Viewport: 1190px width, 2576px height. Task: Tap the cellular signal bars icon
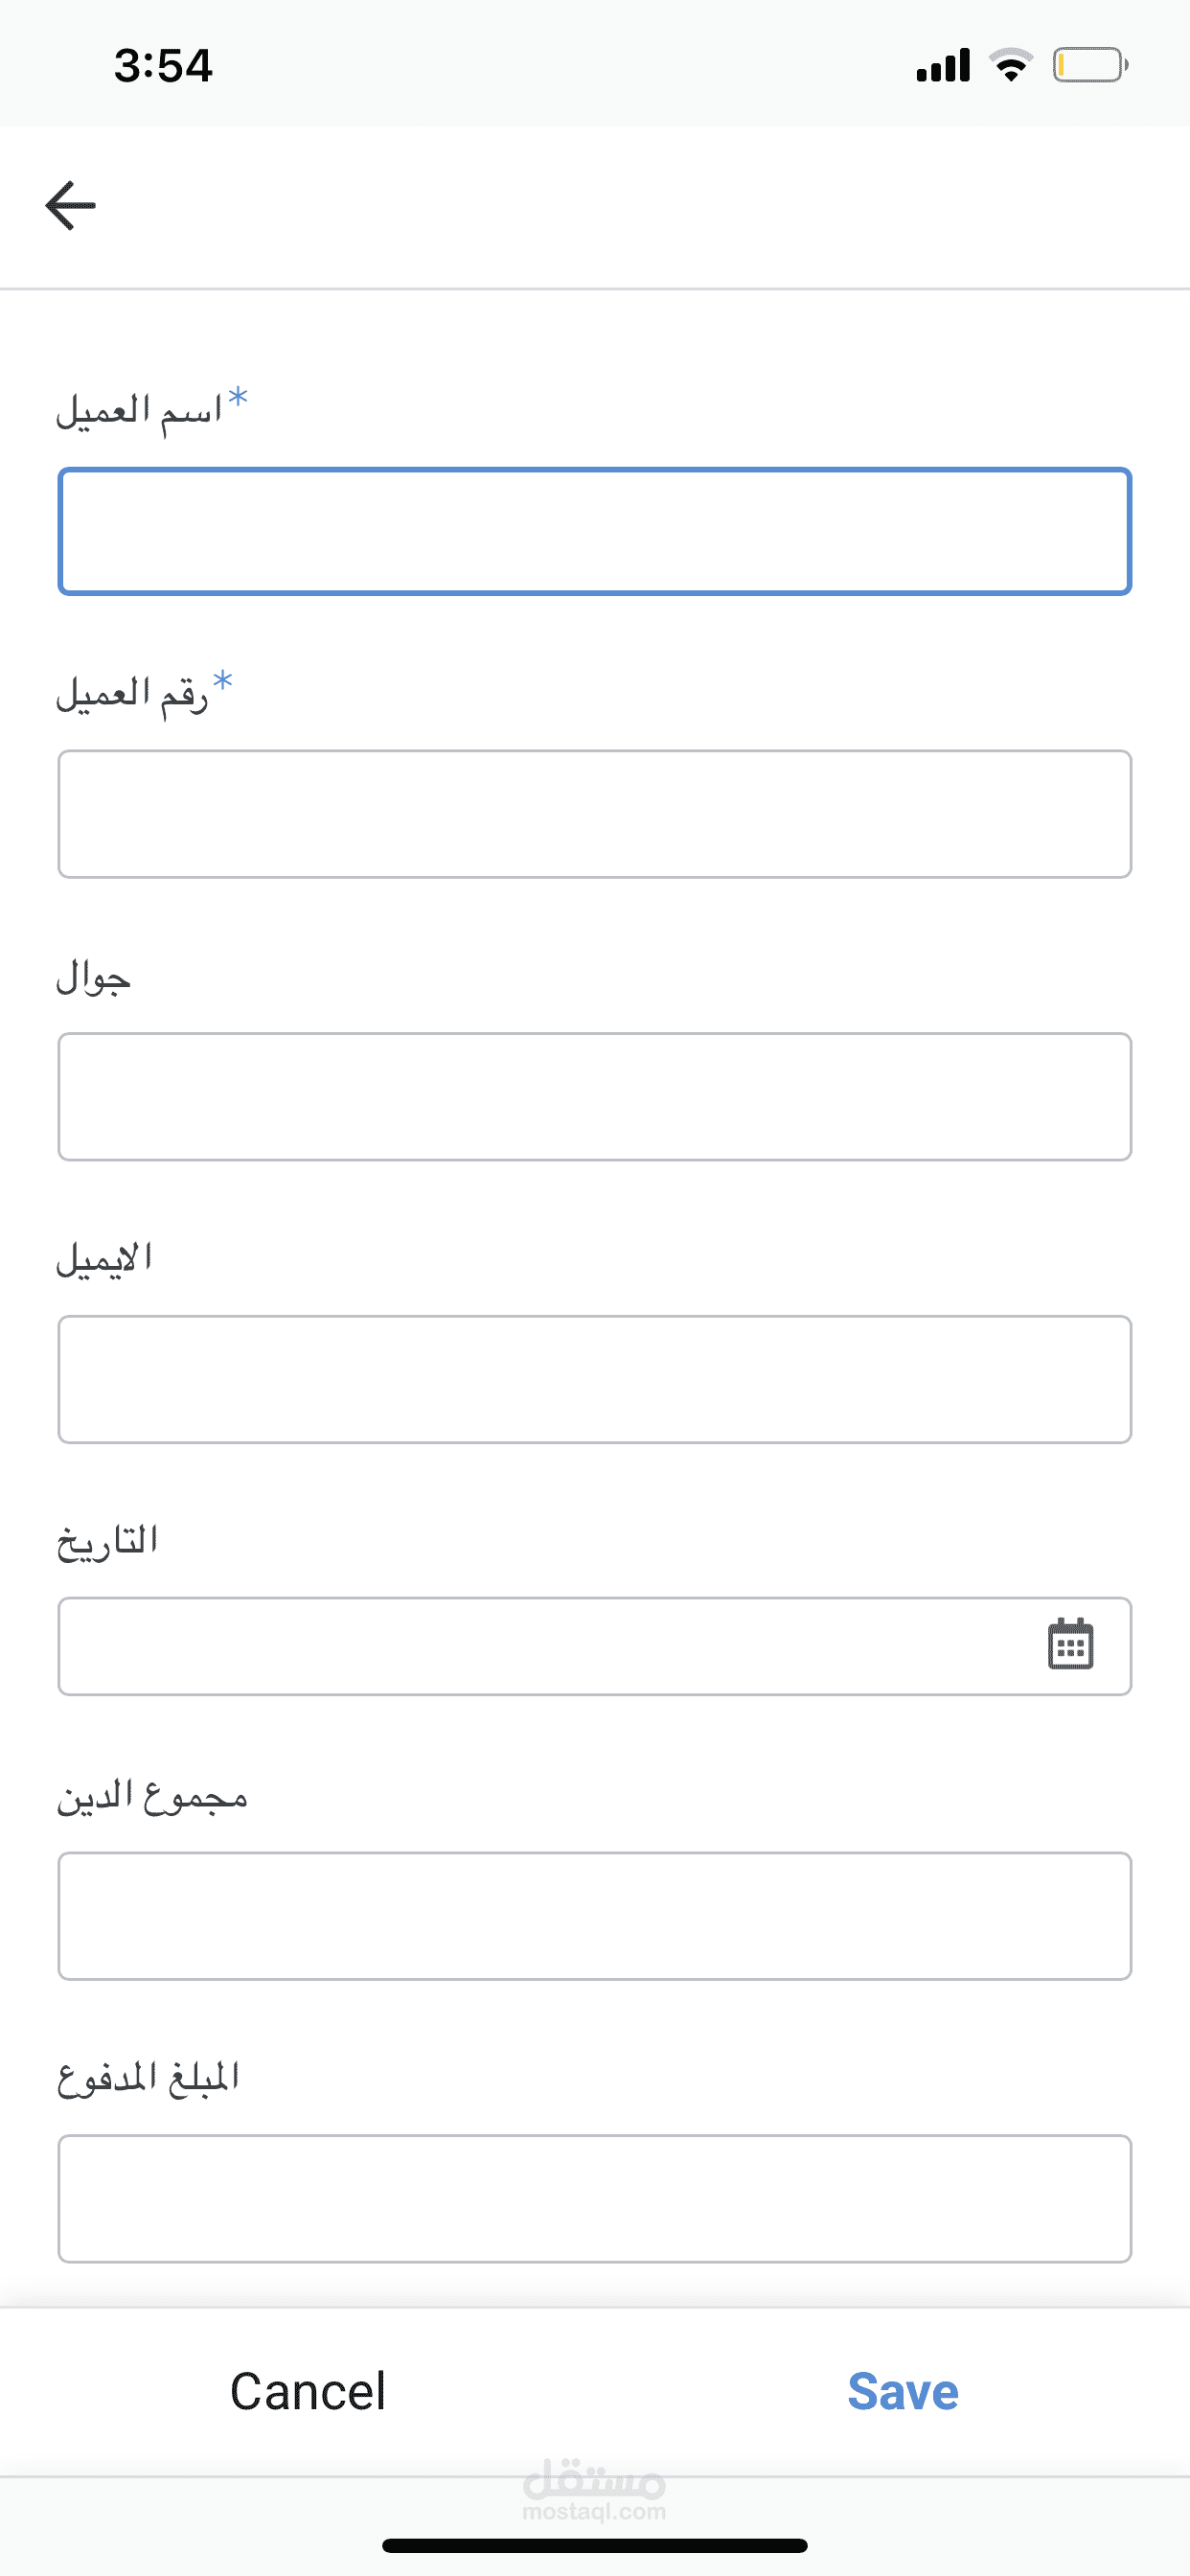pyautogui.click(x=943, y=65)
